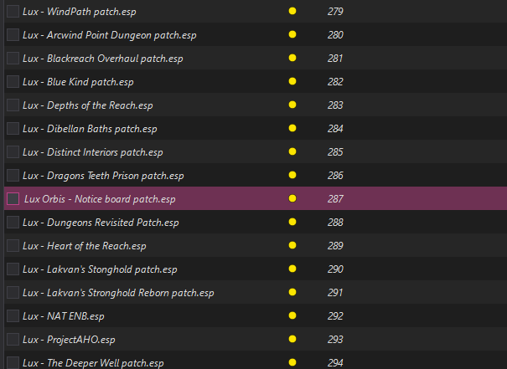507x369 pixels.
Task: Tick the Lux - Heart of the Reach.esp checkbox
Action: tap(13, 246)
